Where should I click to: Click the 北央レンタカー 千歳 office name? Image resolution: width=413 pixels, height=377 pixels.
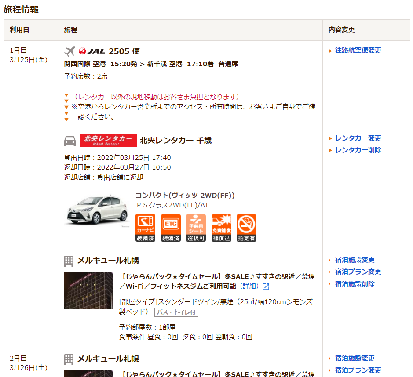pyautogui.click(x=175, y=141)
